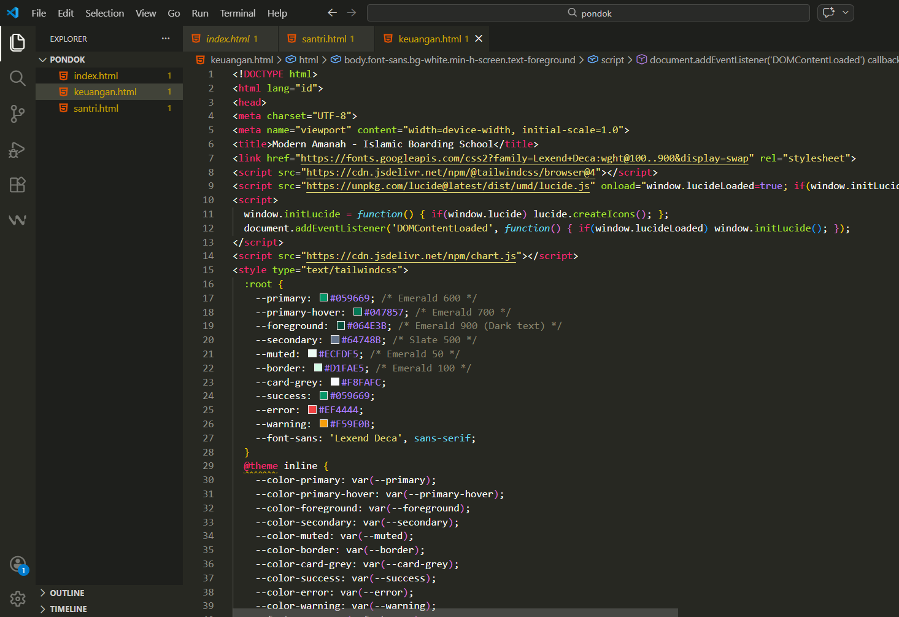Switch to the santri.html tab
Viewport: 899px width, 617px height.
[x=324, y=39]
